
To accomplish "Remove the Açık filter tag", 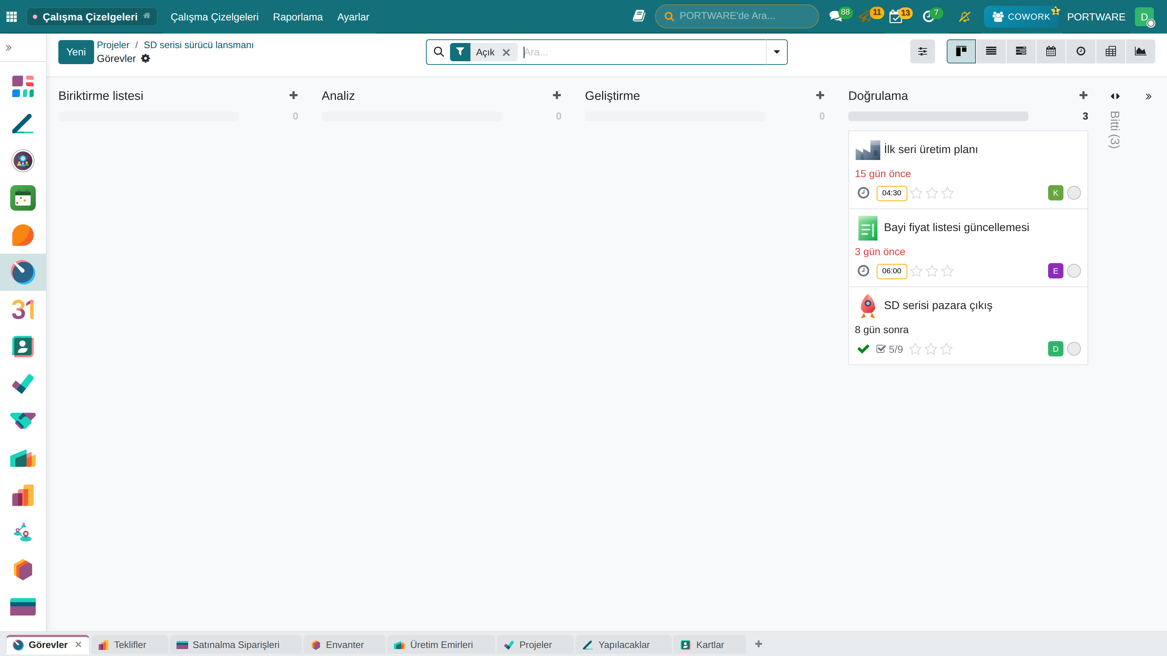I will pos(506,52).
